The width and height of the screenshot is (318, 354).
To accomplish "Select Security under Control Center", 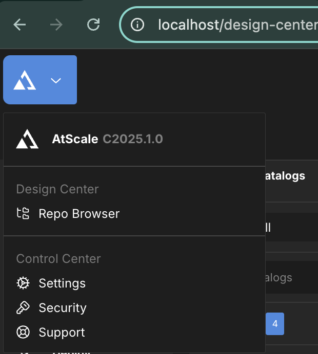I will (63, 308).
